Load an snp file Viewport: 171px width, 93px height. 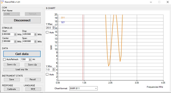tap(22, 69)
